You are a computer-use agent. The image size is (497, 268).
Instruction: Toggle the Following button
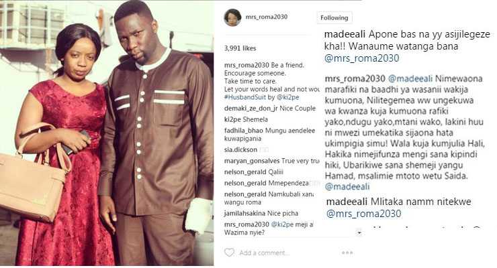(x=334, y=17)
